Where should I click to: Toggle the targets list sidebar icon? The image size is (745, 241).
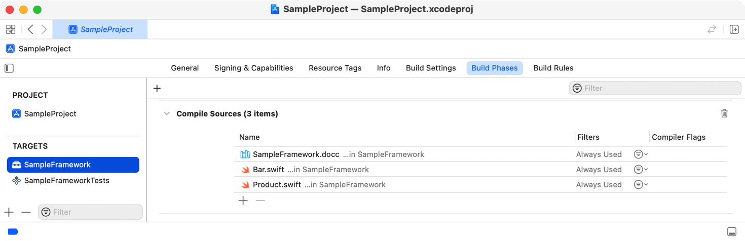[x=9, y=68]
